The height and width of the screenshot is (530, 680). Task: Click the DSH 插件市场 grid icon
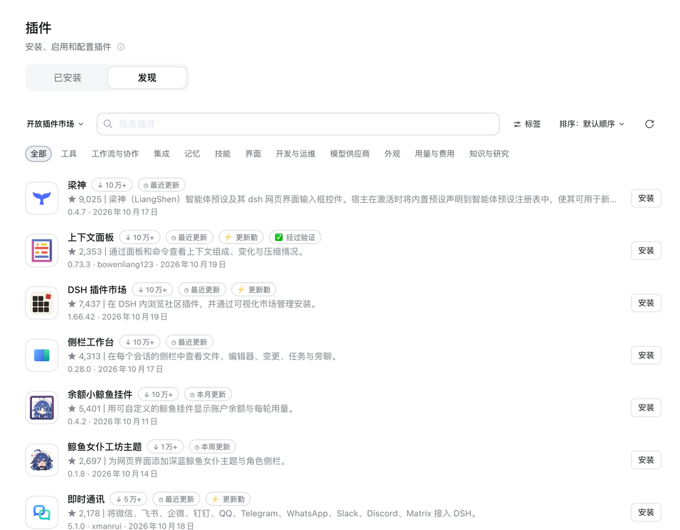(x=42, y=303)
